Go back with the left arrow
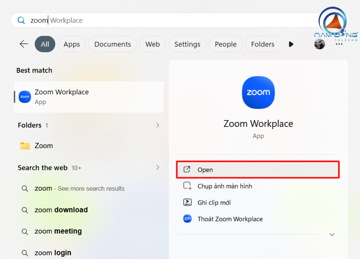The image size is (360, 259). pyautogui.click(x=24, y=44)
